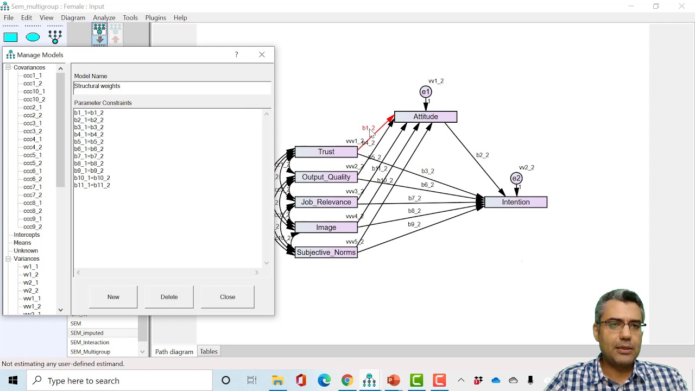Open the green Camtasia taskbar icon
The height and width of the screenshot is (391, 695).
[x=416, y=380]
